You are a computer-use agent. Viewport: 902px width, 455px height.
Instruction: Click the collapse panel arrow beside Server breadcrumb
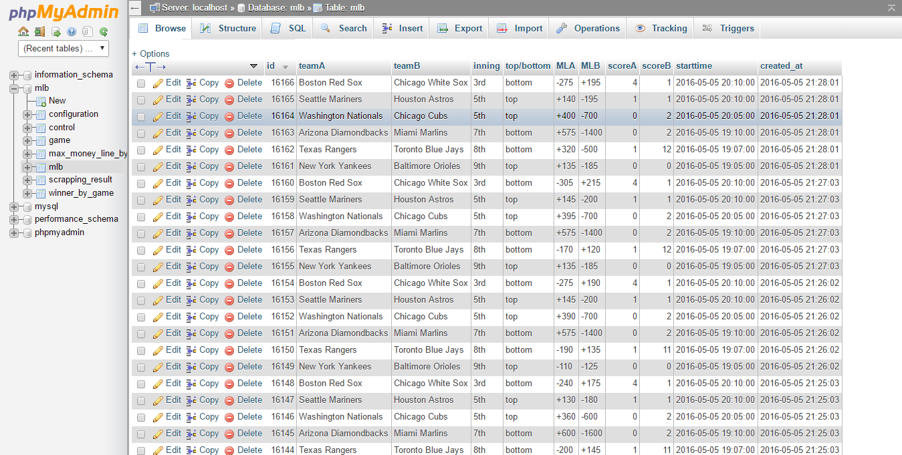tap(135, 8)
